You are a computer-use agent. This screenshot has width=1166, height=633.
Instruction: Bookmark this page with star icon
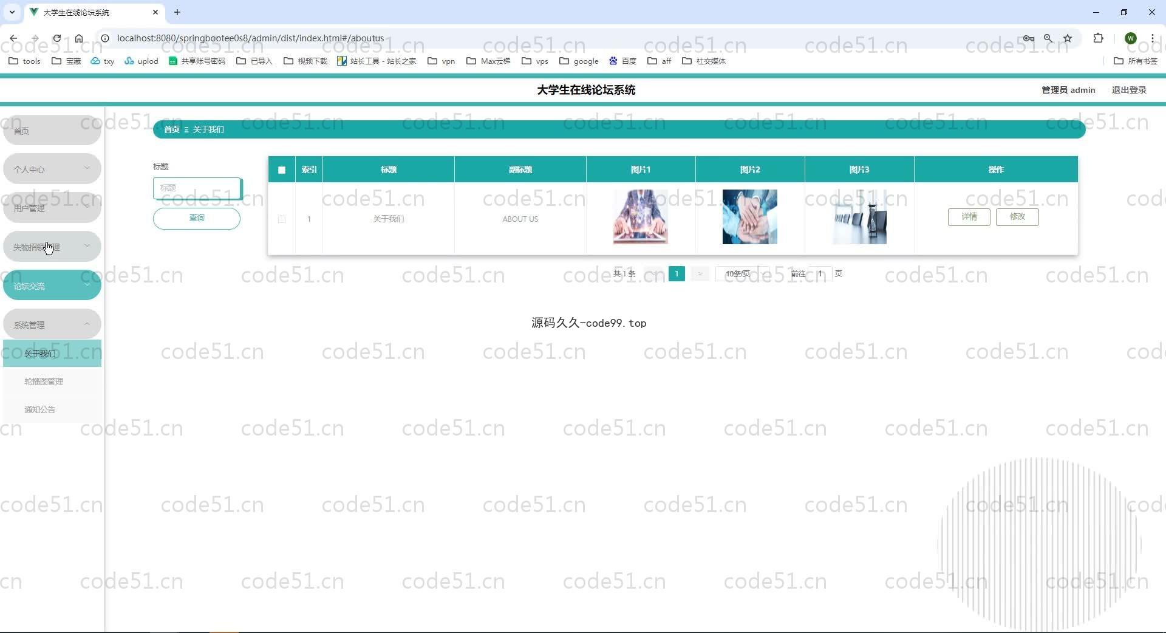tap(1068, 38)
